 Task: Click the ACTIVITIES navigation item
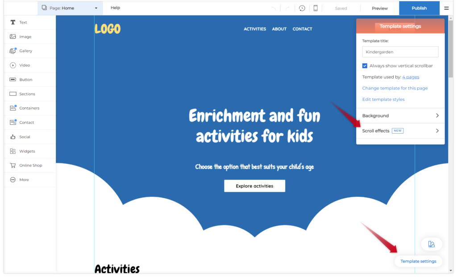click(255, 29)
